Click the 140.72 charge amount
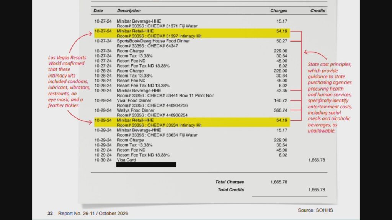The height and width of the screenshot is (220, 392). point(281,100)
